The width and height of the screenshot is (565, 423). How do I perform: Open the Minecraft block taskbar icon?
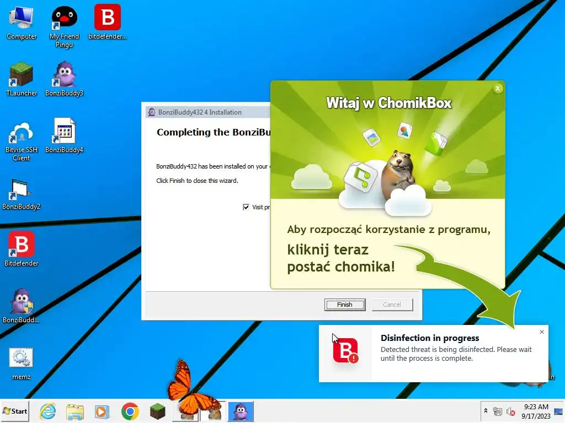pyautogui.click(x=157, y=412)
